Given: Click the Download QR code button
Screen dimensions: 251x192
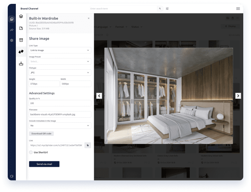Looking at the screenshot, I should point(41,134).
